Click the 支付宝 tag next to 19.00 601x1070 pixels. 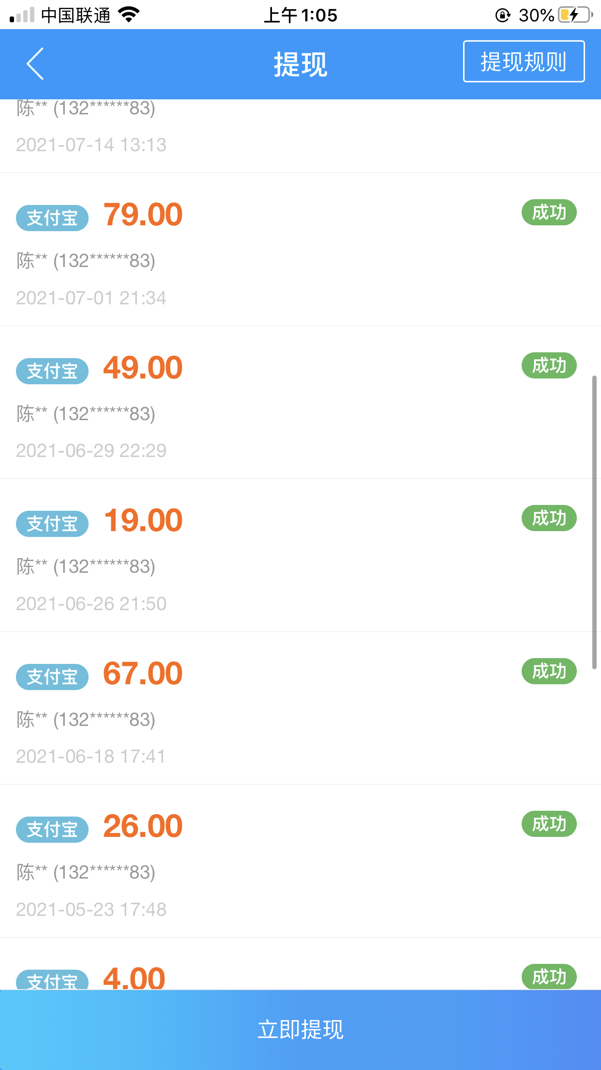52,524
